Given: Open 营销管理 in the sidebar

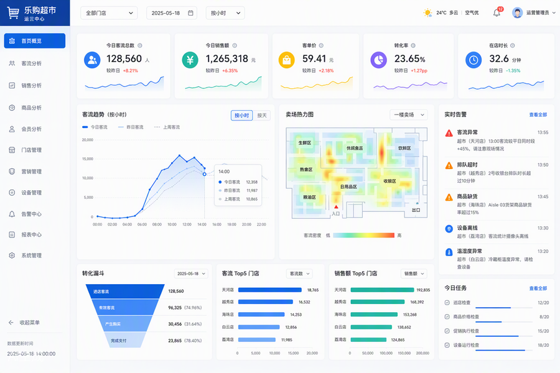Looking at the screenshot, I should (35, 172).
